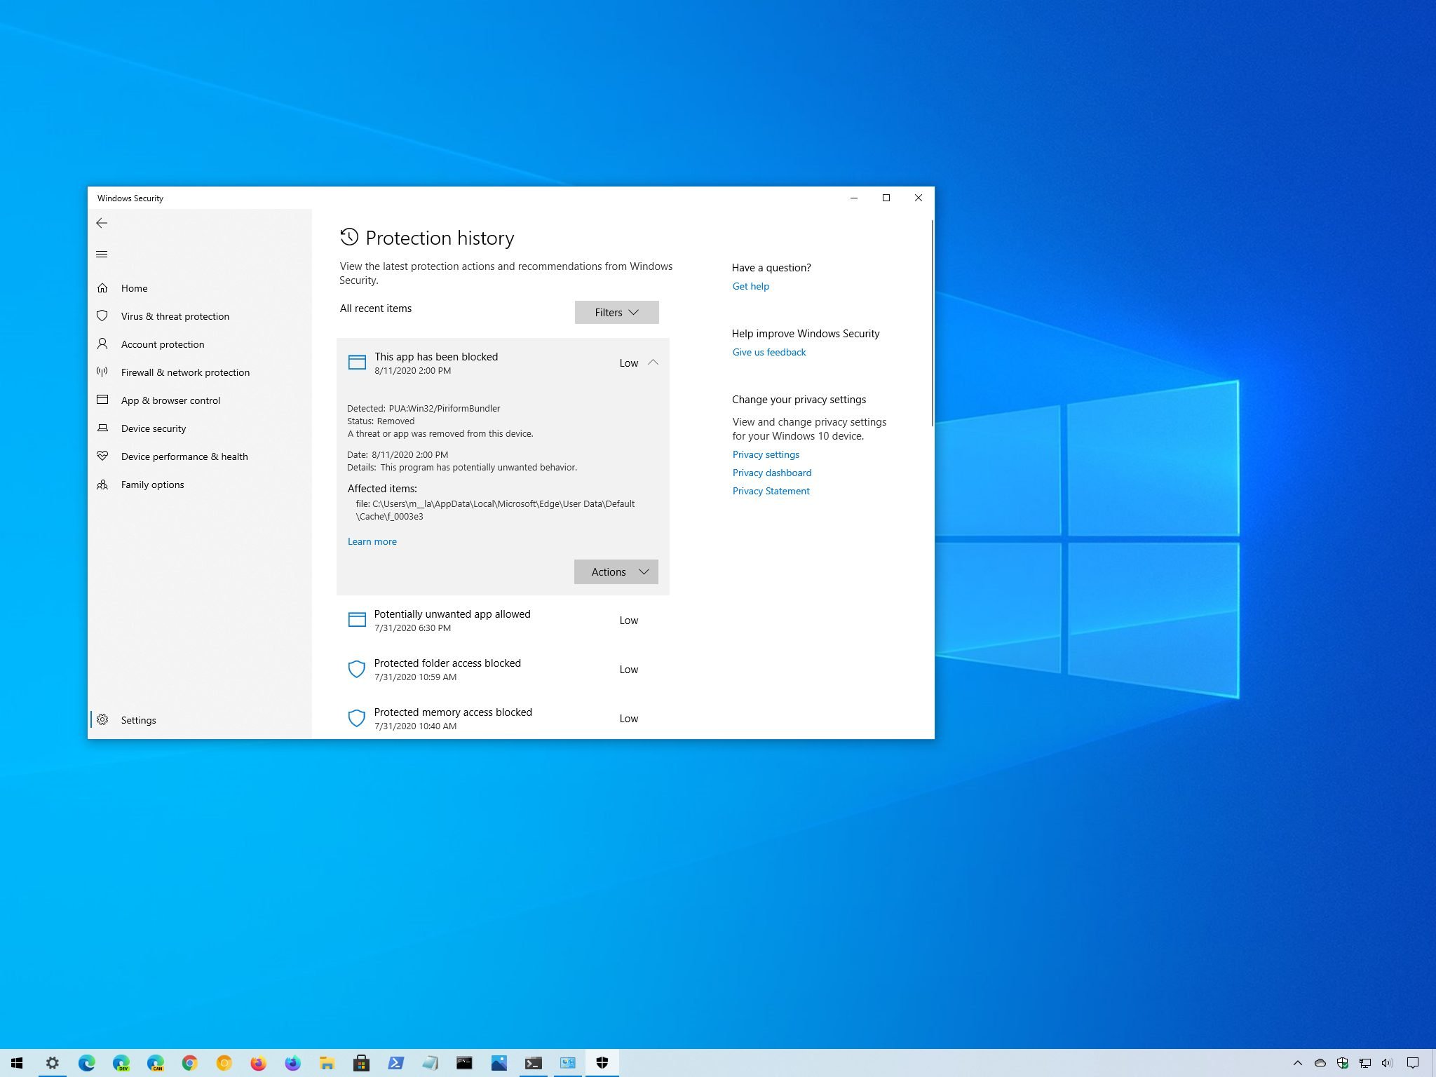Click the Privacy settings link
Image resolution: width=1436 pixels, height=1077 pixels.
[x=766, y=454]
